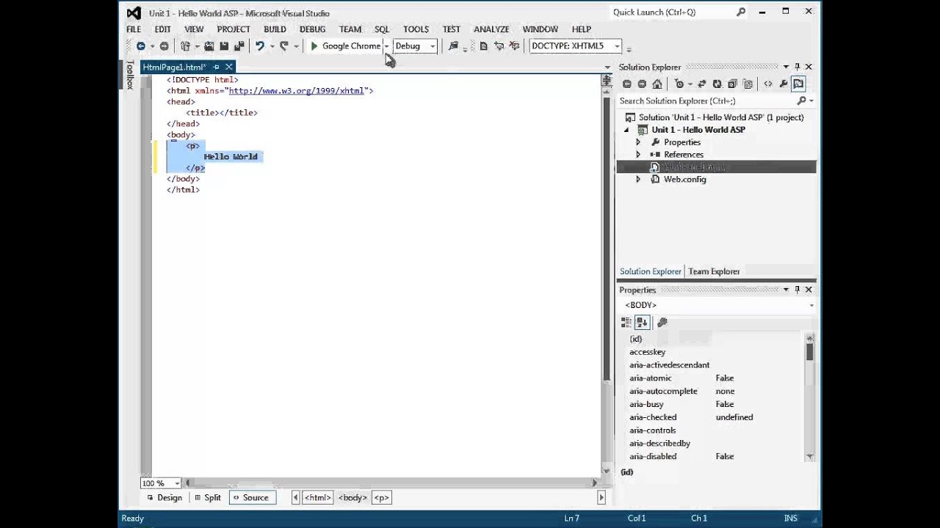Viewport: 940px width, 528px height.
Task: Click the View Code icon in Solution Explorer
Action: (768, 84)
